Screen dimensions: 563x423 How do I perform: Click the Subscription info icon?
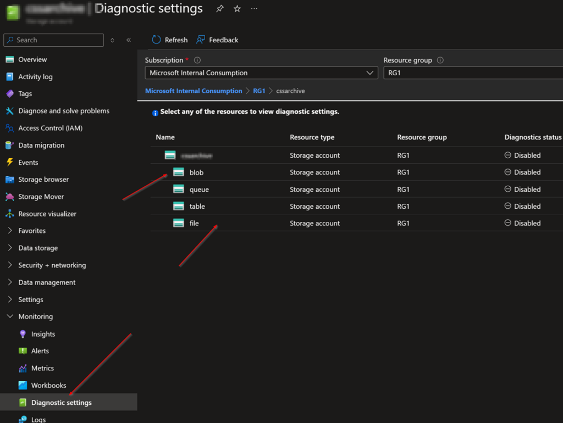[197, 60]
